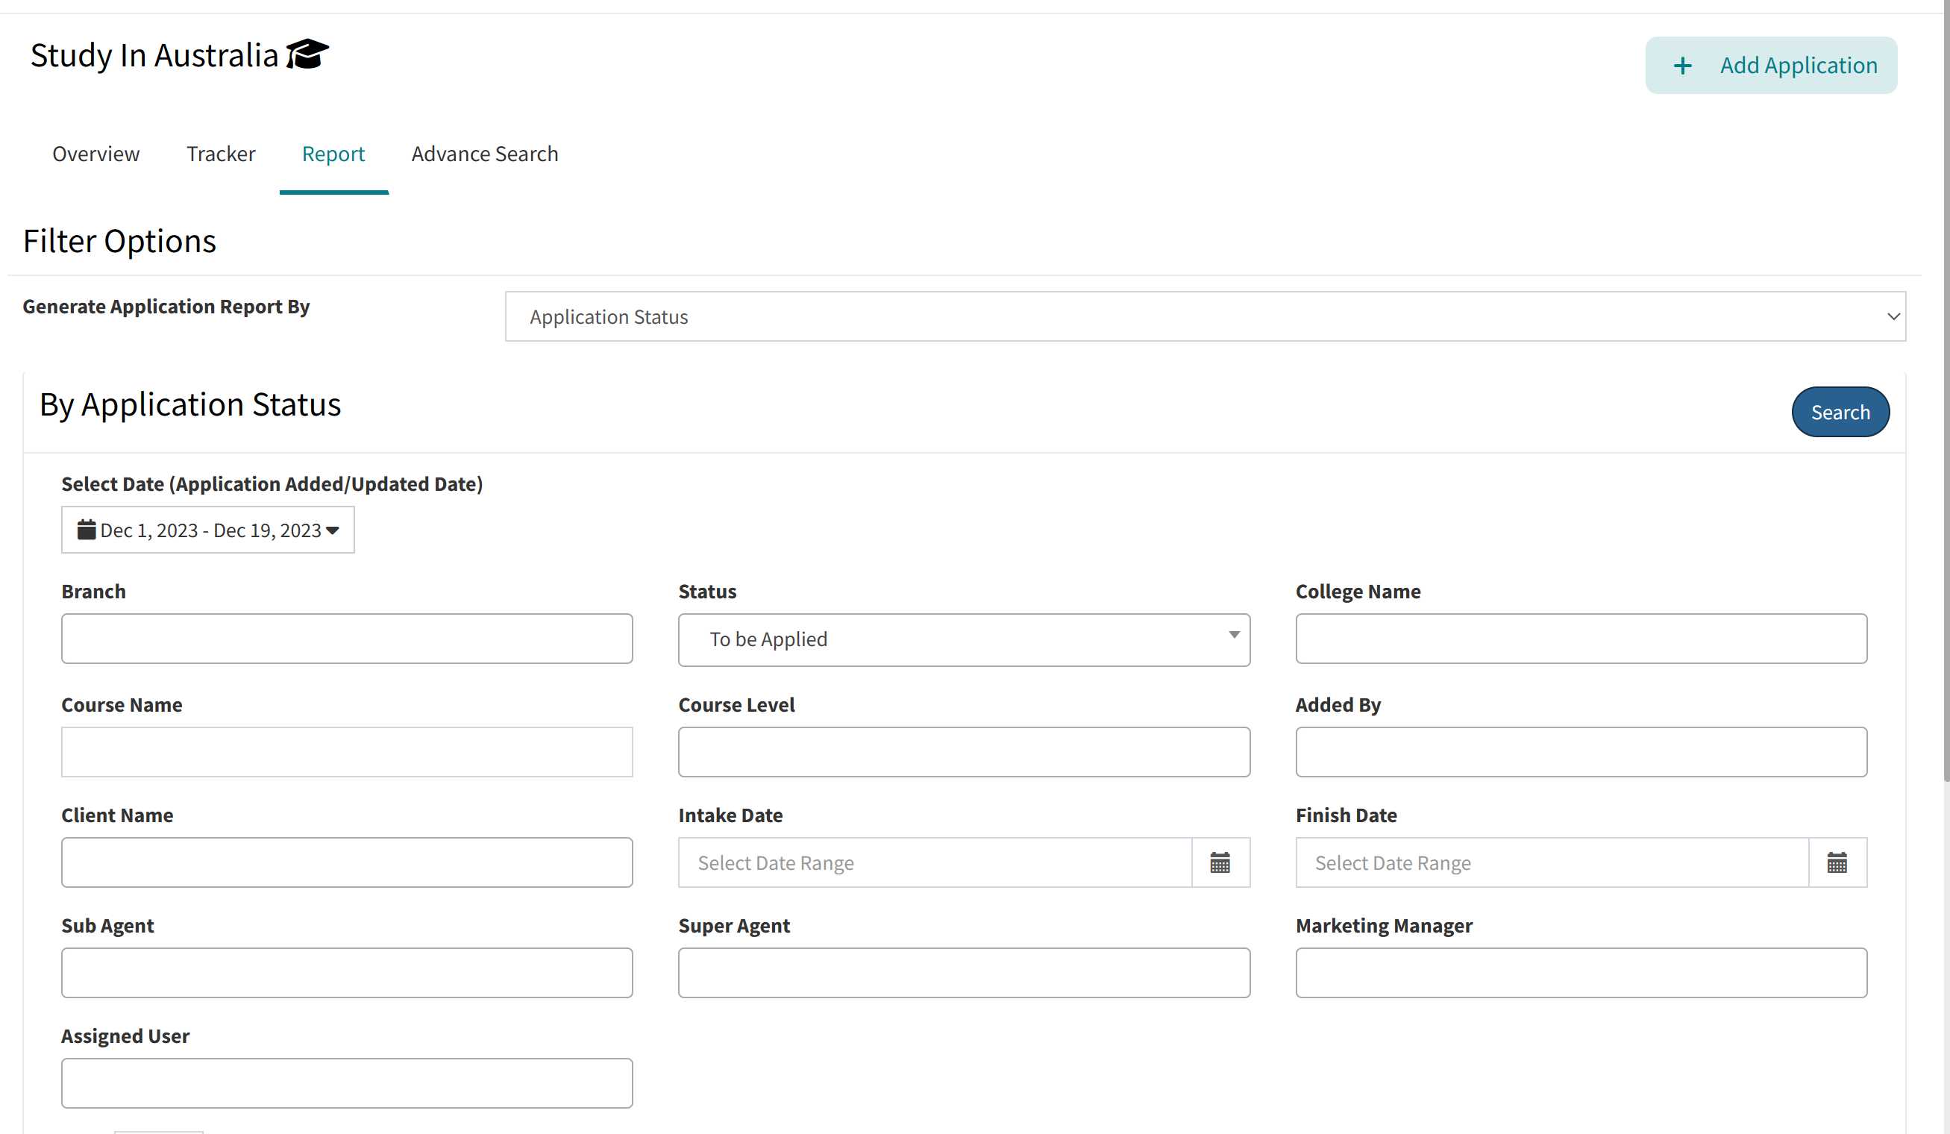Switch to the Tracker tab
Viewport: 1950px width, 1134px height.
pyautogui.click(x=221, y=154)
